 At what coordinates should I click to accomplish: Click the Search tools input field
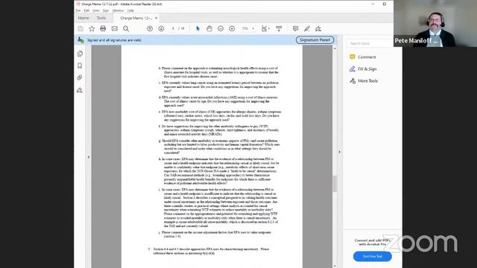point(370,43)
